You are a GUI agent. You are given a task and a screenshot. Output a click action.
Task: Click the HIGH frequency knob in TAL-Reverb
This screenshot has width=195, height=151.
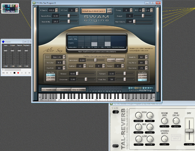tap(138, 115)
